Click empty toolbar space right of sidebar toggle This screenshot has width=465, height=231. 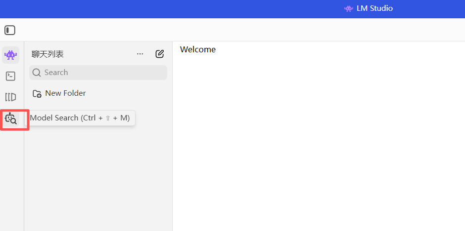pos(237,30)
